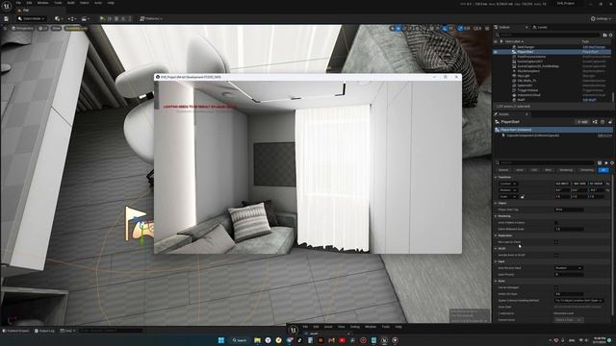Viewport: 616px width, 346px height.
Task: Open the Location type dropdown
Action: 508,184
